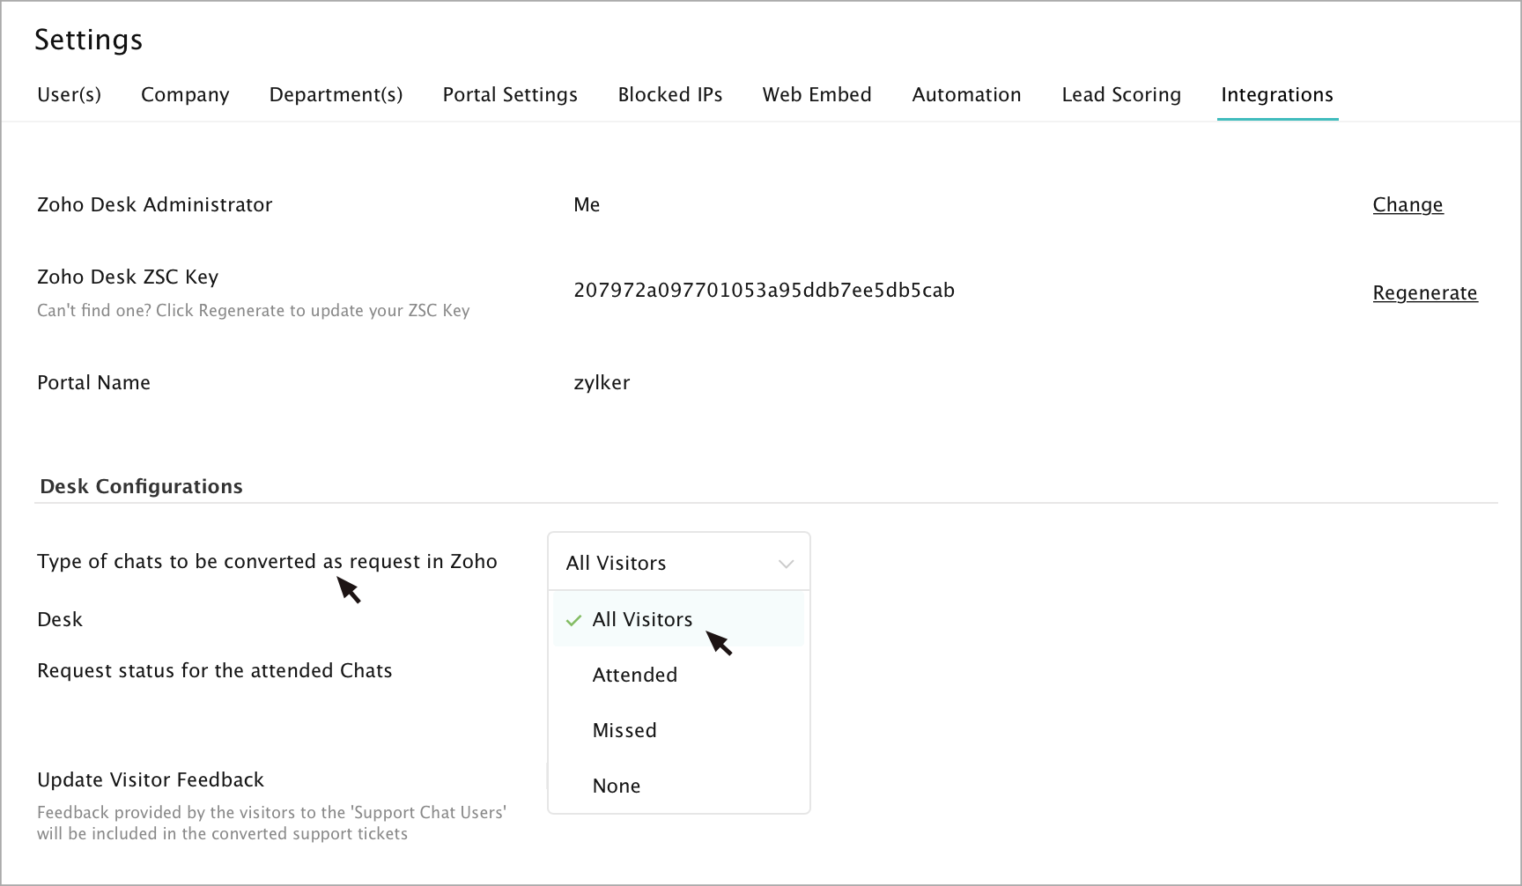Click the zylker portal name value
Image resolution: width=1522 pixels, height=886 pixels.
pyautogui.click(x=602, y=383)
